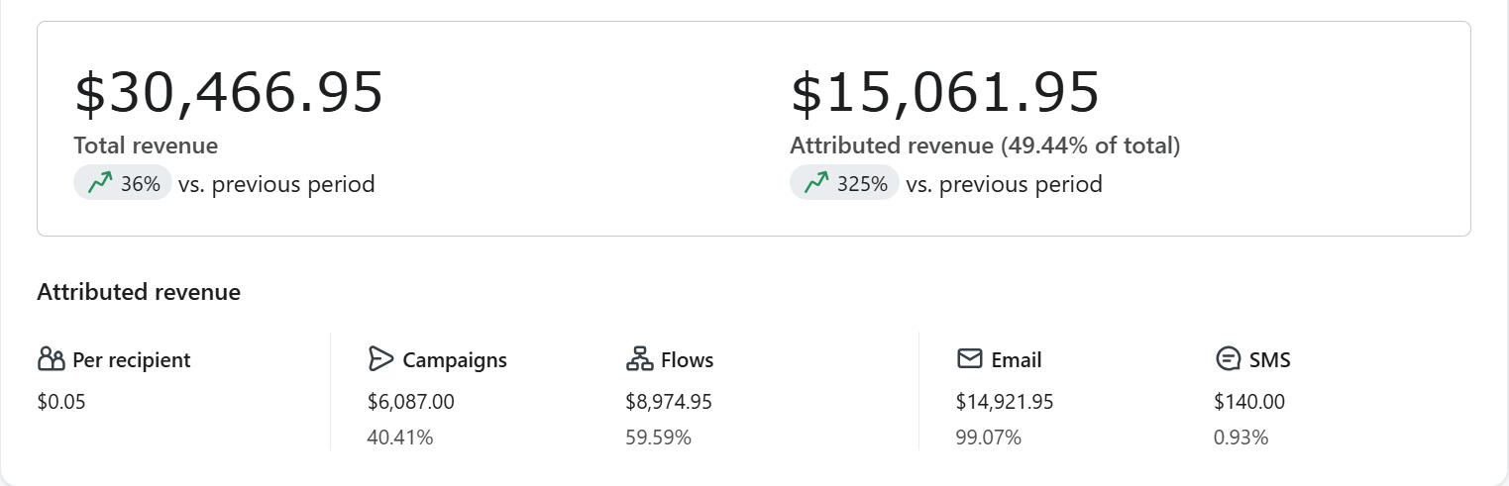The height and width of the screenshot is (486, 1509).
Task: Click the SMS chat bubble icon
Action: tap(1228, 359)
